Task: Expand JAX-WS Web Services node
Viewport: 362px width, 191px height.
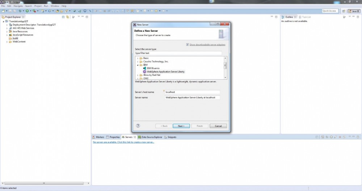Action: pyautogui.click(x=7, y=28)
